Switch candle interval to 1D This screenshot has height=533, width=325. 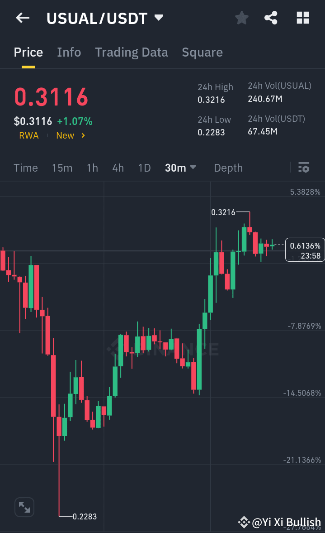[x=144, y=168]
